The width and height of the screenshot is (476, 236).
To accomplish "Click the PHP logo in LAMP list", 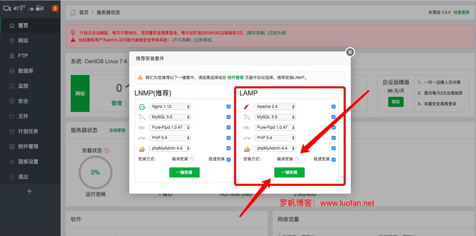I will (x=247, y=138).
